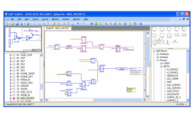The width and height of the screenshot is (194, 118).
Task: Expand the LOGIC category in Process
Action: tap(161, 63)
